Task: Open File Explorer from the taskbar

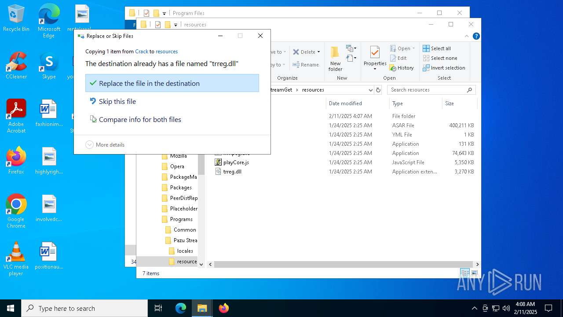Action: [x=202, y=308]
